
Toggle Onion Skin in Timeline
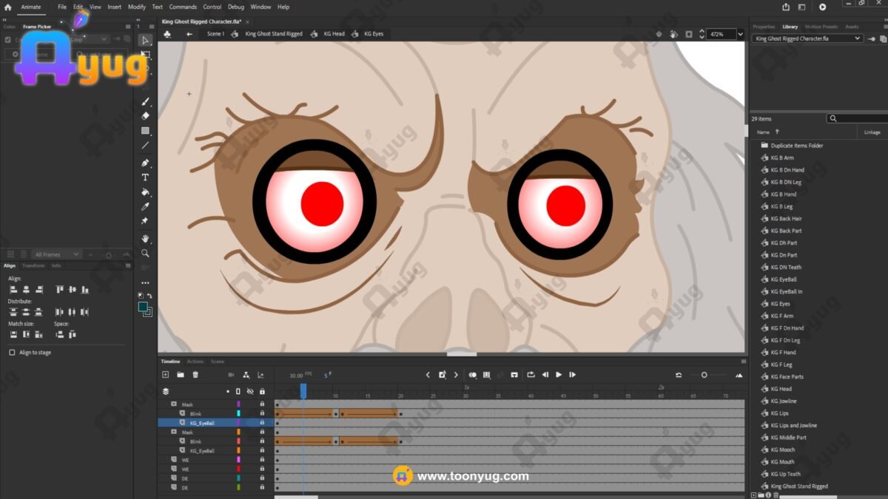[x=473, y=375]
